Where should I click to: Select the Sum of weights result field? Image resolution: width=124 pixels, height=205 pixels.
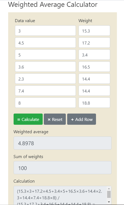(x=63, y=168)
